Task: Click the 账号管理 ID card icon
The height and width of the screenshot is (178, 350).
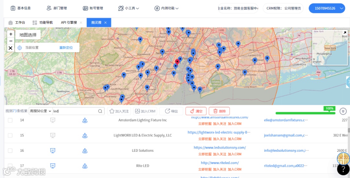Action: point(85,8)
